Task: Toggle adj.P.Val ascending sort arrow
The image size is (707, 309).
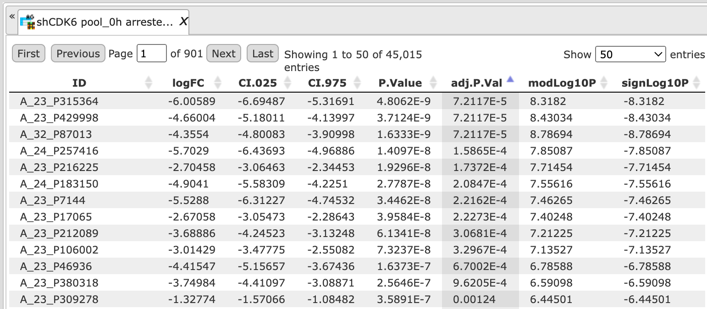Action: [510, 80]
